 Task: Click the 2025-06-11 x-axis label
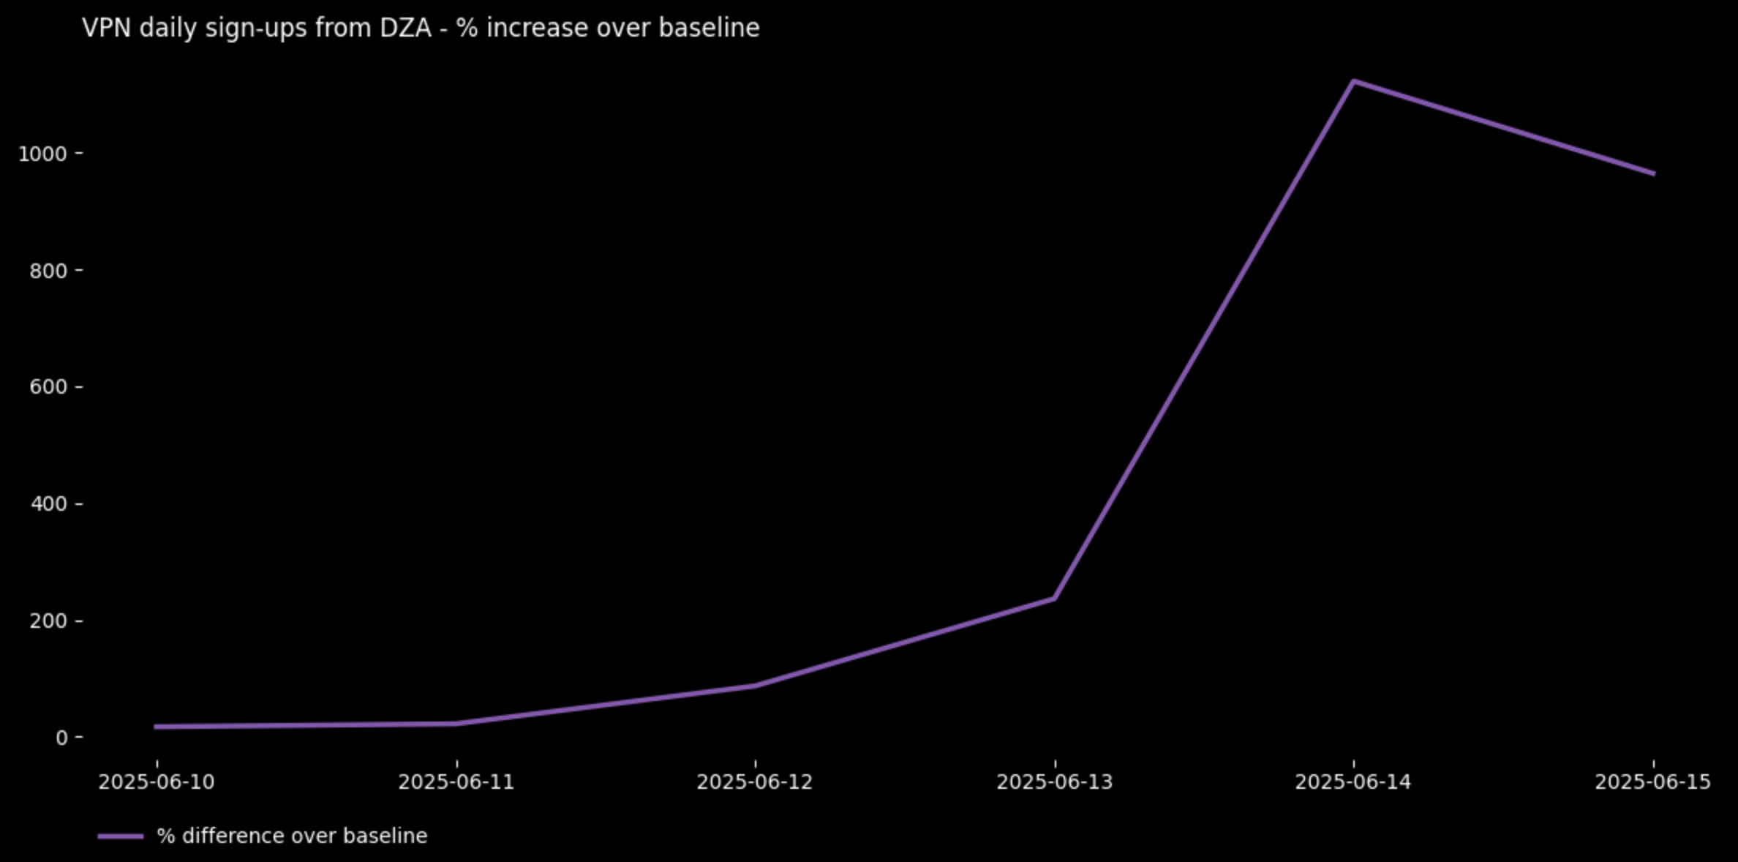click(456, 782)
